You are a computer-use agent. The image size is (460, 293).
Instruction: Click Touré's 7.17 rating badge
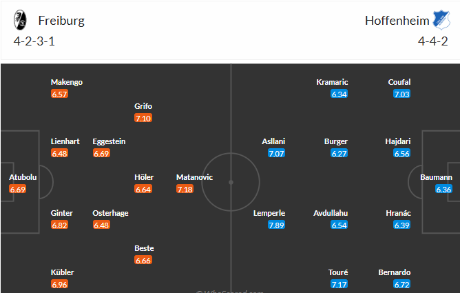tap(339, 284)
